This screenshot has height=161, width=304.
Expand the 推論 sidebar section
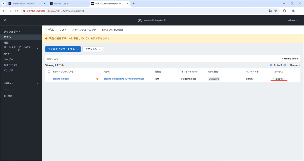click(x=21, y=43)
